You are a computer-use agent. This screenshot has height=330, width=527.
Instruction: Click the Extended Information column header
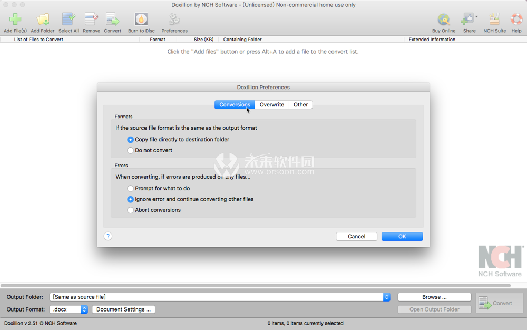[432, 40]
